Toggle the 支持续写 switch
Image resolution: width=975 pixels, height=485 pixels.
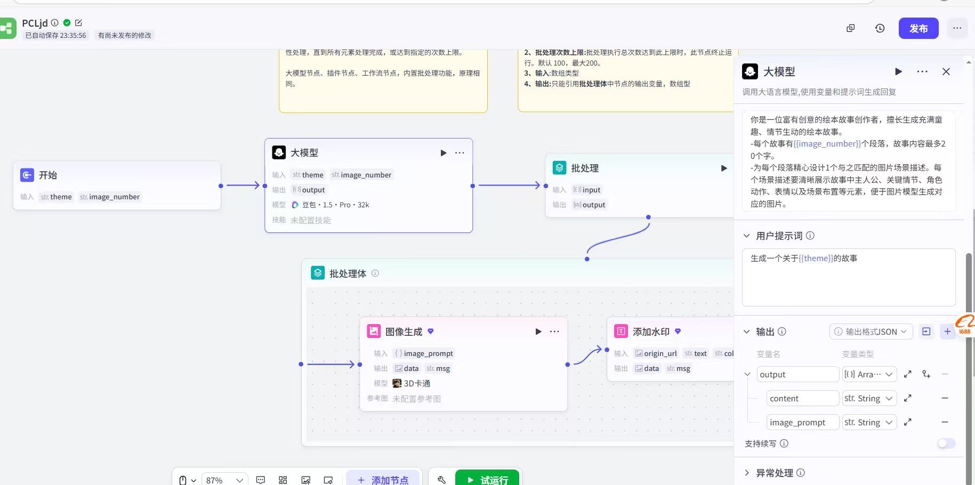(946, 443)
